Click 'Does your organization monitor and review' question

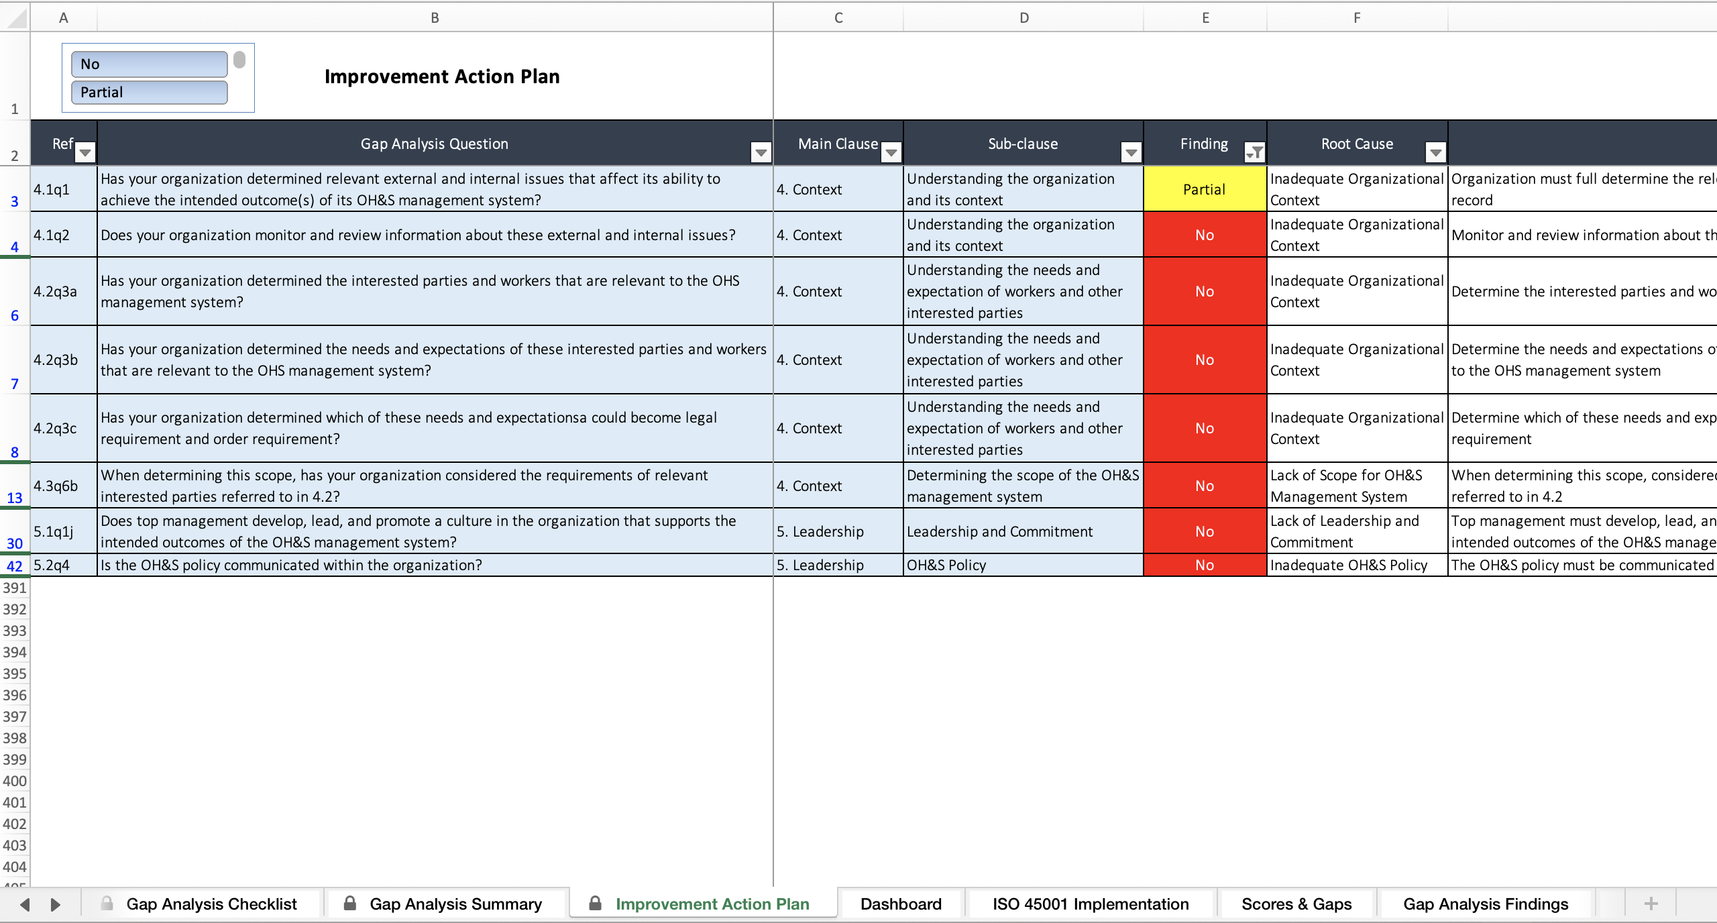point(435,235)
